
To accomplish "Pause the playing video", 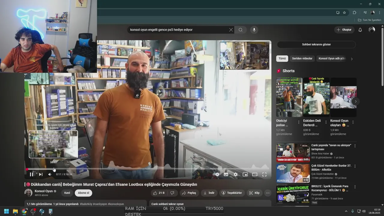I will point(31,174).
